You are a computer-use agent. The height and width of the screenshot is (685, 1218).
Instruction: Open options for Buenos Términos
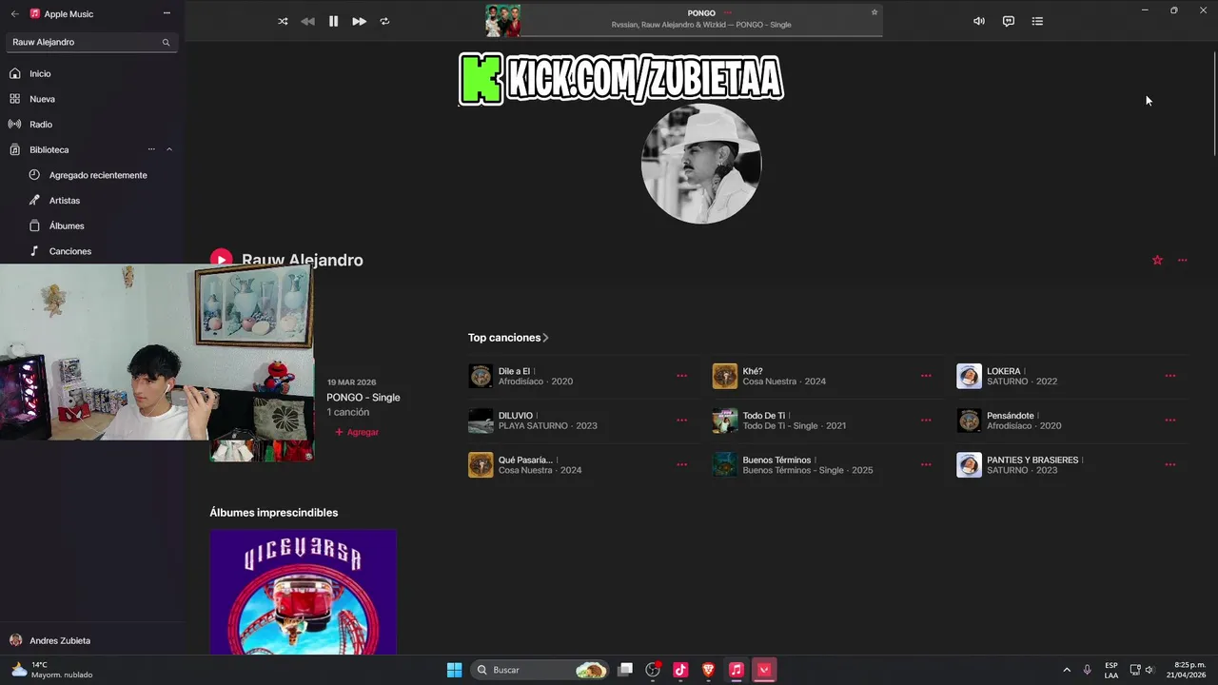click(x=926, y=464)
